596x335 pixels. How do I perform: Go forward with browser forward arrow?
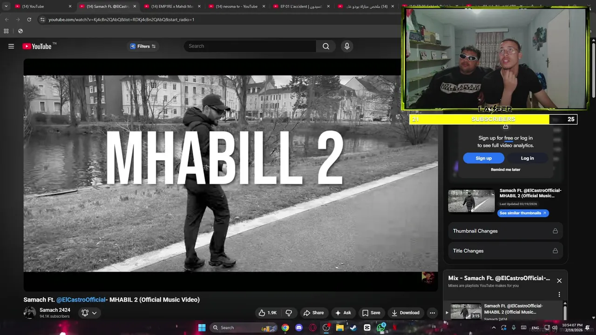pyautogui.click(x=18, y=20)
